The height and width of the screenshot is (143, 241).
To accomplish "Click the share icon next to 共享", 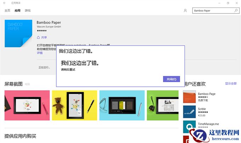I will [38, 37].
